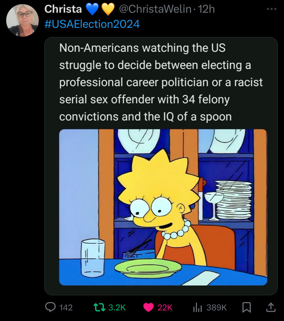Expand the three-dot more options menu

[271, 10]
